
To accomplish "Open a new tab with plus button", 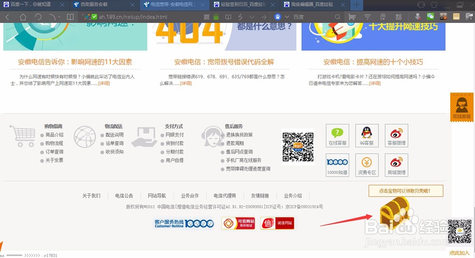I will [357, 5].
